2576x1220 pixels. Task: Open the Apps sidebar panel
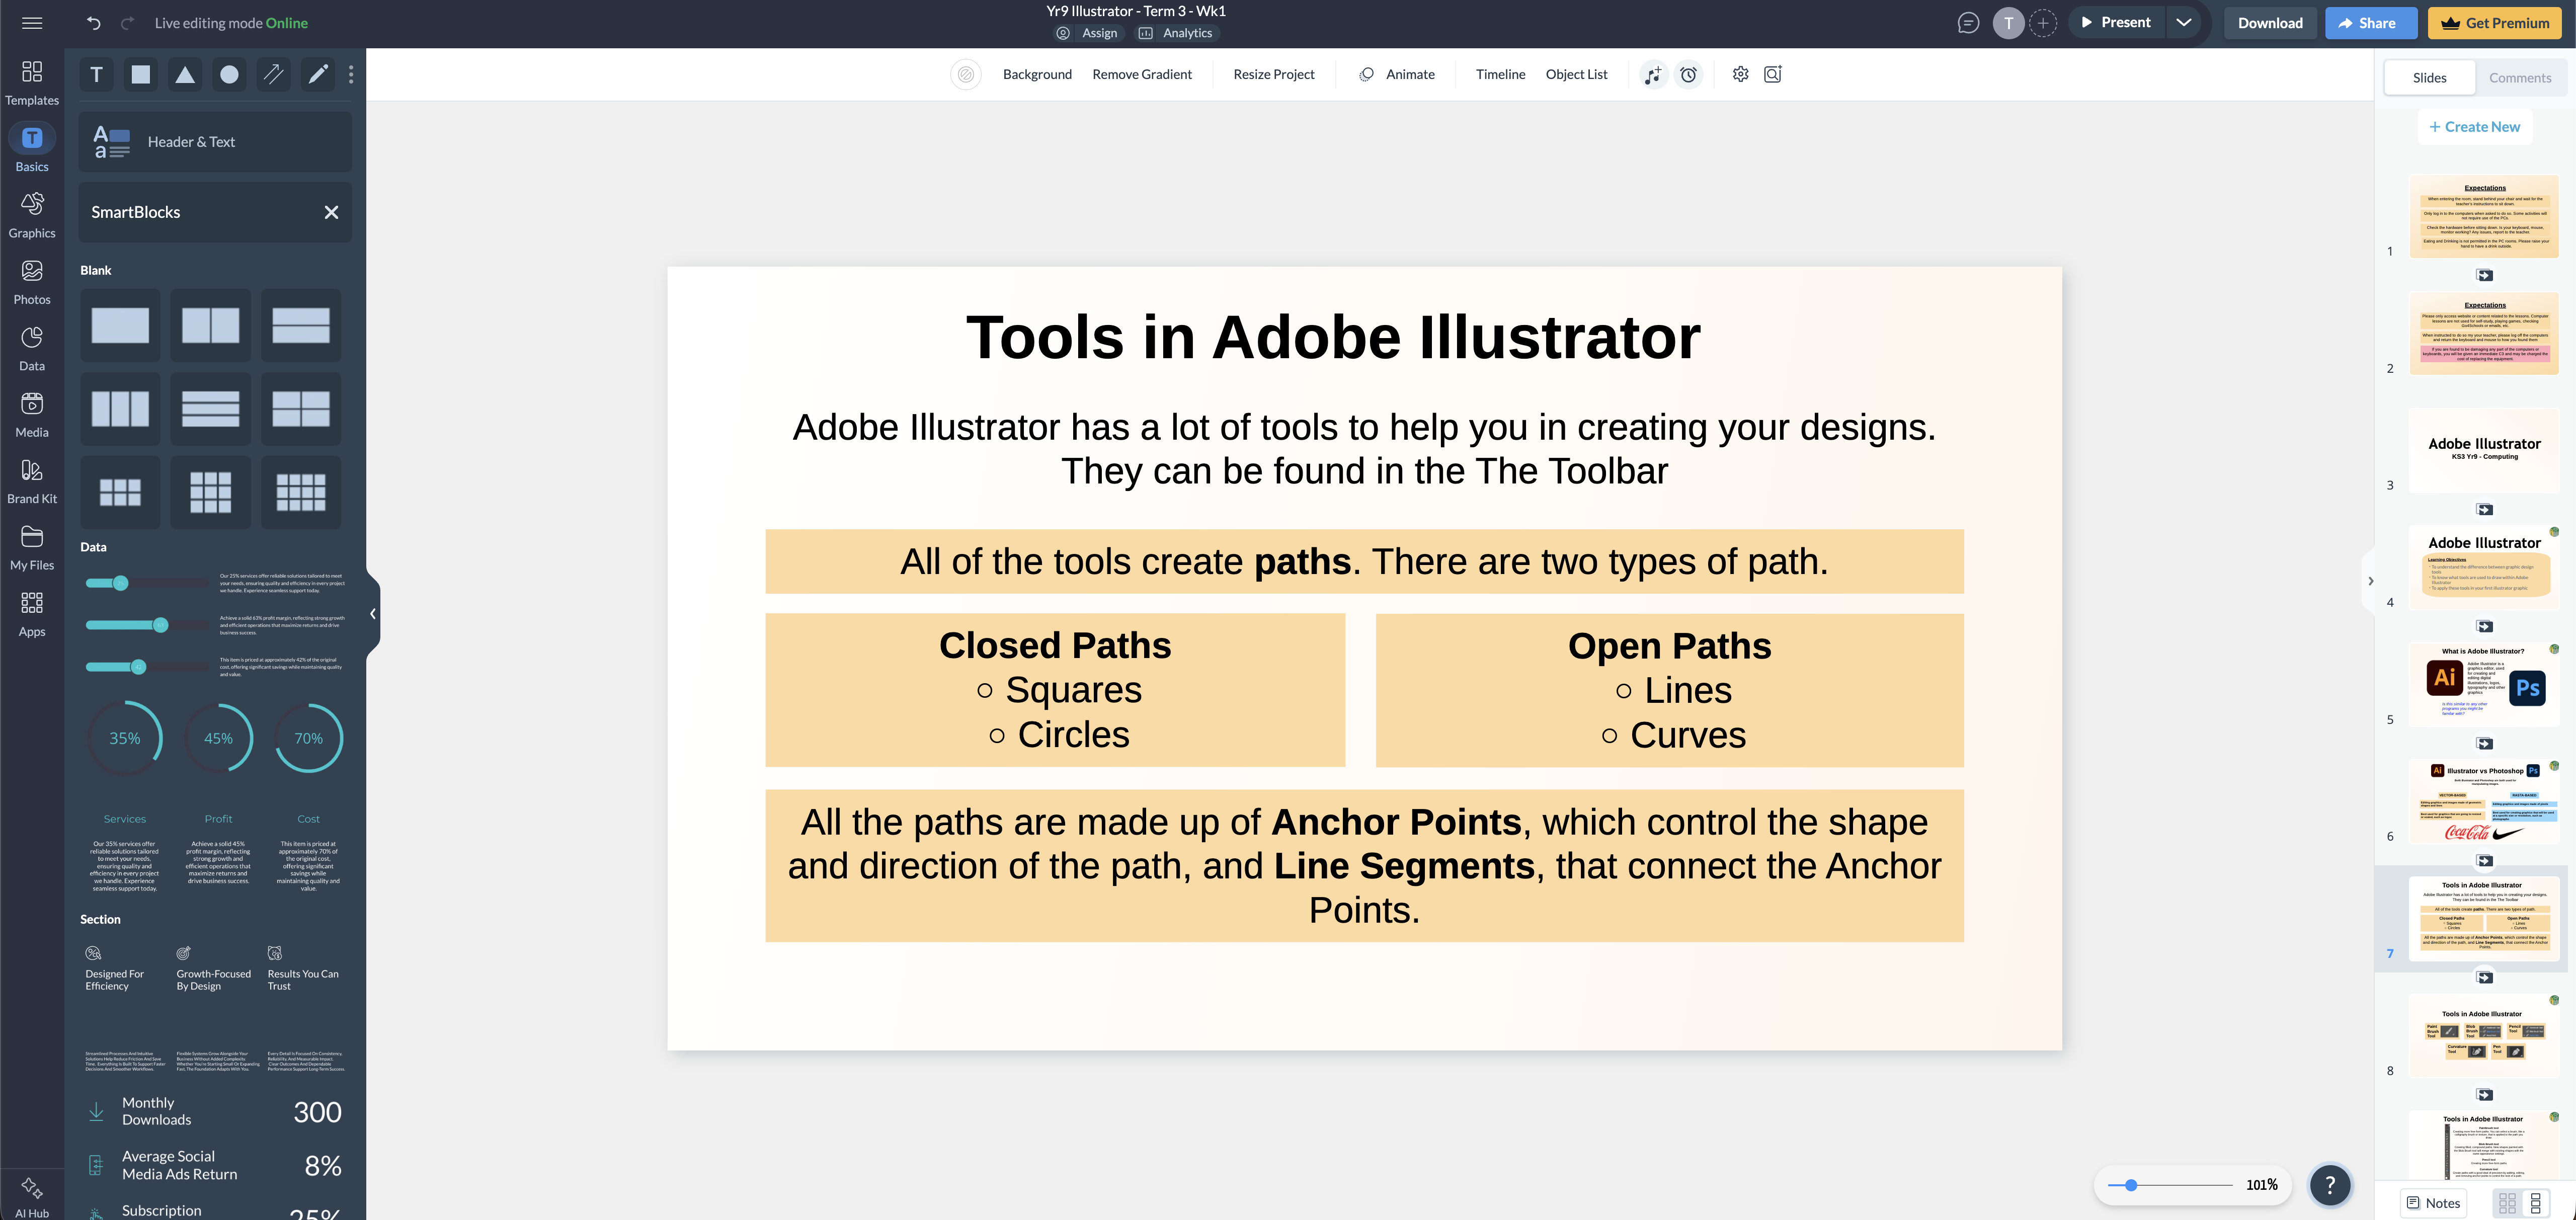pyautogui.click(x=32, y=614)
